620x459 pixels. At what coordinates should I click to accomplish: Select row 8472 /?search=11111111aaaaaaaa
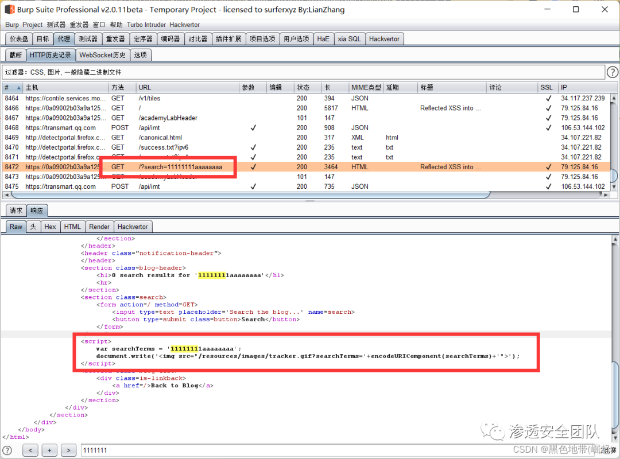[306, 167]
